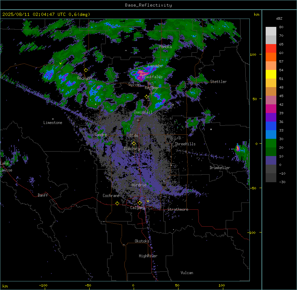Click the Drumheller city label
Screen dimensions: 297x290
pyautogui.click(x=220, y=168)
